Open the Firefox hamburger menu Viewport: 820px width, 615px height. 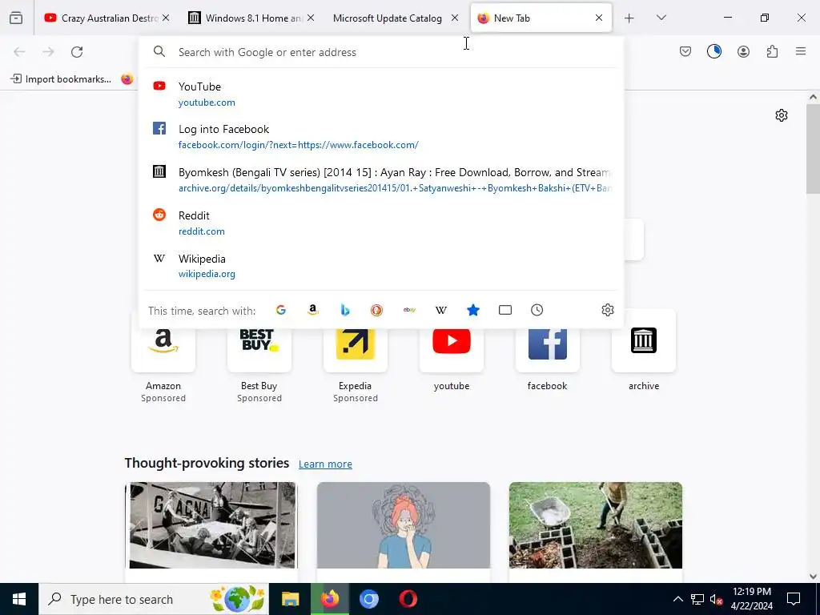801,51
